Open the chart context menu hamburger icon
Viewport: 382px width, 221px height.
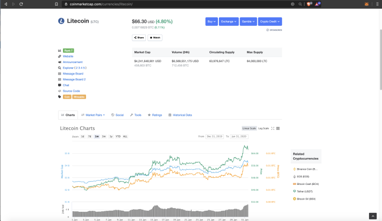tap(278, 128)
